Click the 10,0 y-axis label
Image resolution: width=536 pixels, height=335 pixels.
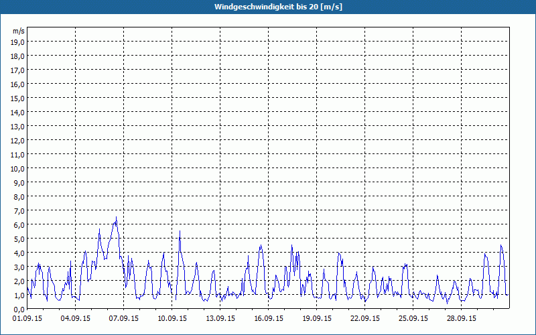click(x=17, y=169)
